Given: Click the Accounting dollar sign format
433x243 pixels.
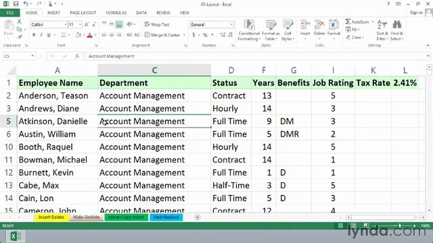Looking at the screenshot, I should 193,35.
